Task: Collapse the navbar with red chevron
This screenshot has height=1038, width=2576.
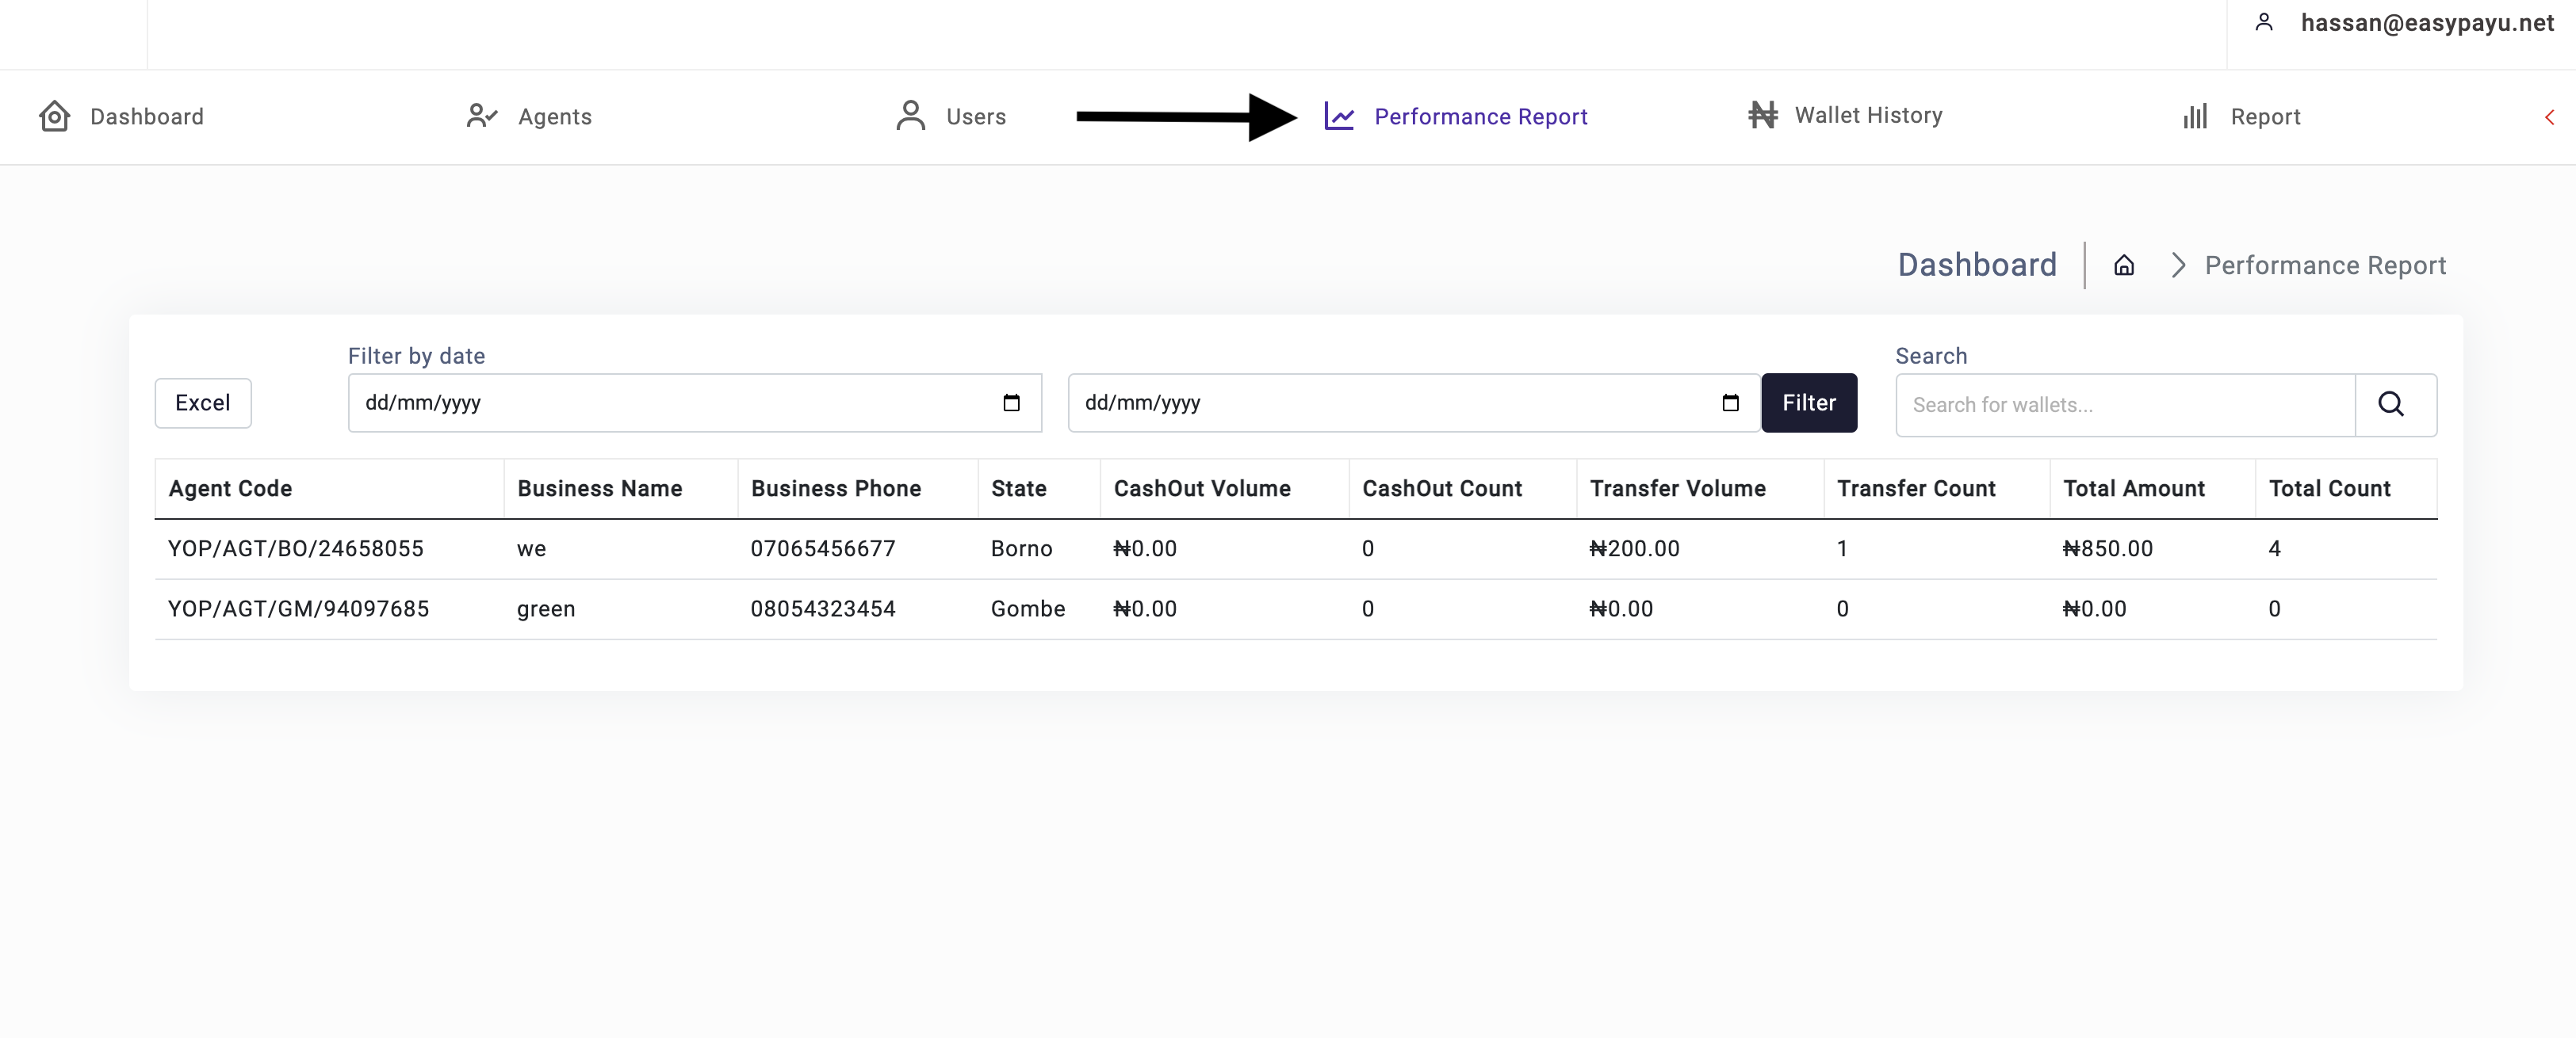Action: [2549, 117]
